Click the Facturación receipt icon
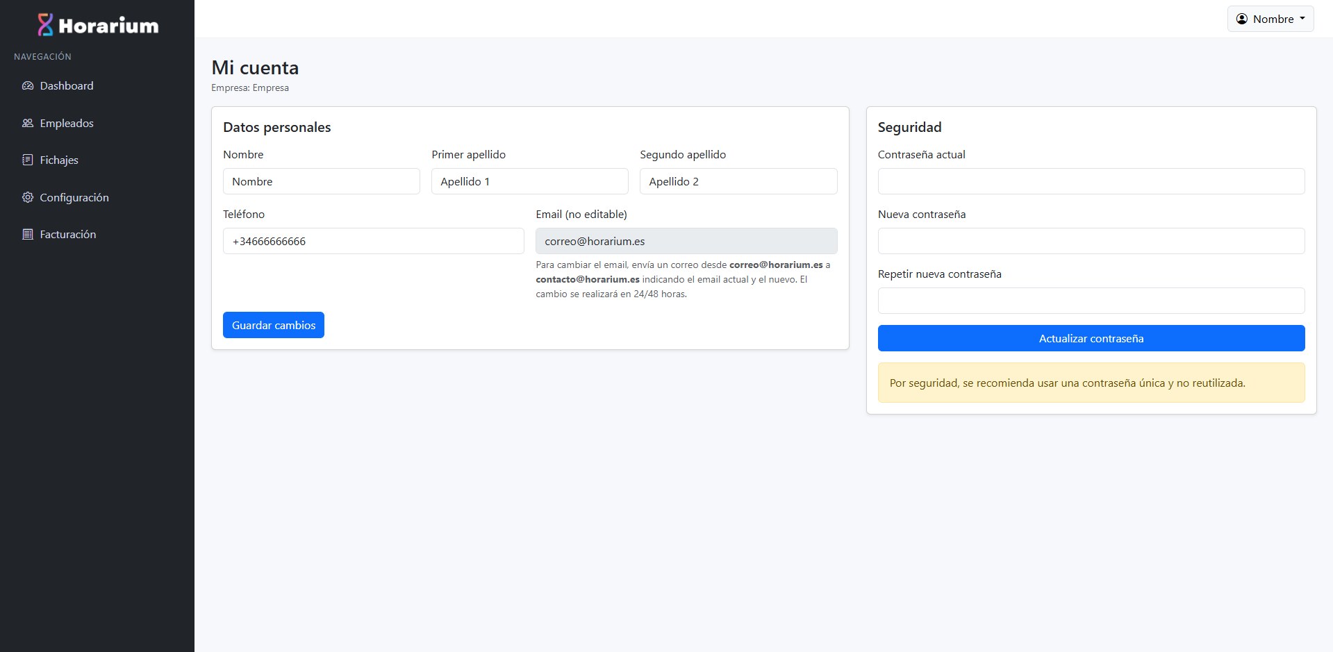1333x652 pixels. [28, 235]
